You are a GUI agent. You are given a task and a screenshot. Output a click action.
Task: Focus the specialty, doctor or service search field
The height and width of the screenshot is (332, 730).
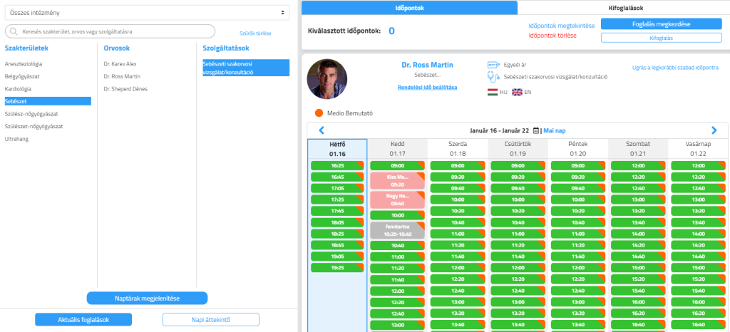[x=110, y=31]
